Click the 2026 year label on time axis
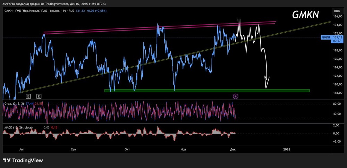Viewport: 347px width, 168px height. [287, 150]
